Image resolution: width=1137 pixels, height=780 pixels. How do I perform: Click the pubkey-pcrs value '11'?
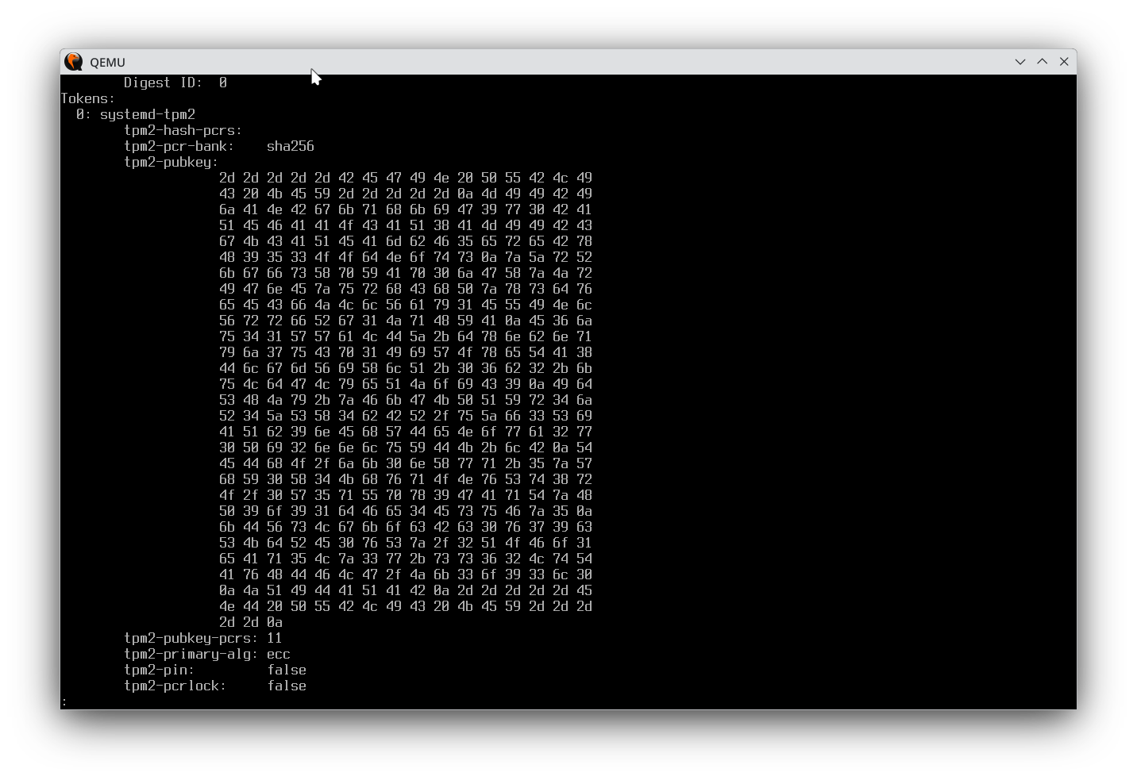click(275, 638)
